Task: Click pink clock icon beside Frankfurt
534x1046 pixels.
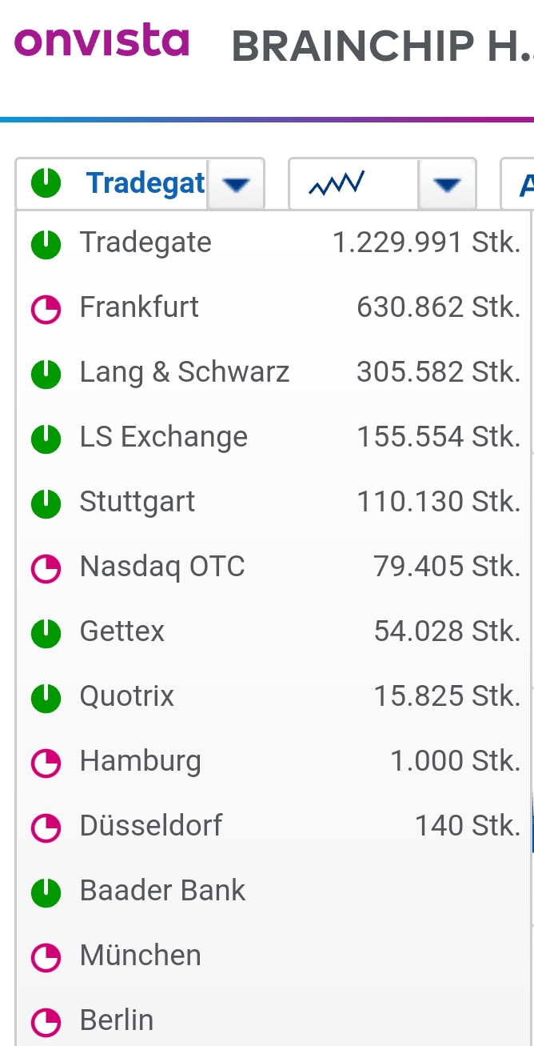Action: coord(46,308)
